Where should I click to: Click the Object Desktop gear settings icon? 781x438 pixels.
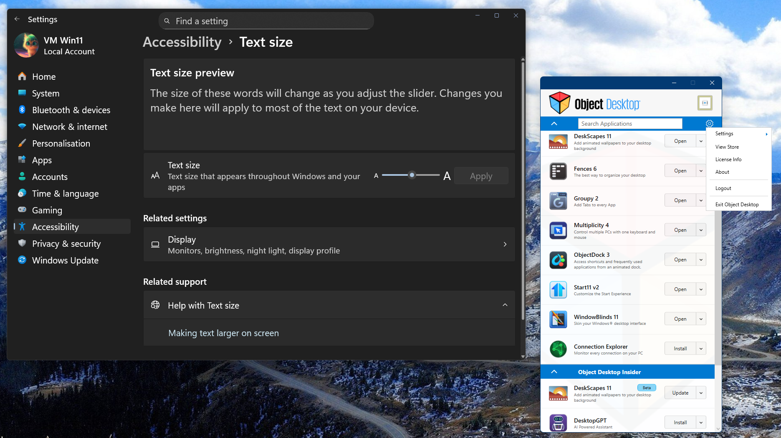coord(709,124)
